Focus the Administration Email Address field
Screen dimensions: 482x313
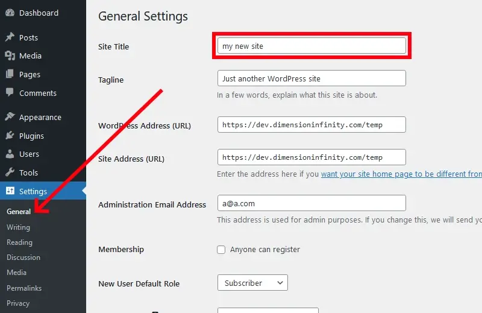pos(311,203)
